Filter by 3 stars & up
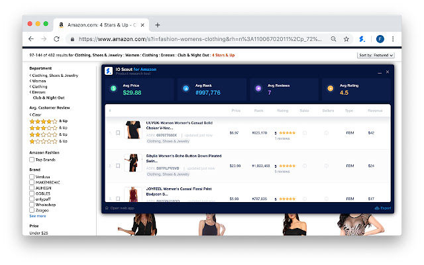This screenshot has height=265, width=424. [48, 128]
